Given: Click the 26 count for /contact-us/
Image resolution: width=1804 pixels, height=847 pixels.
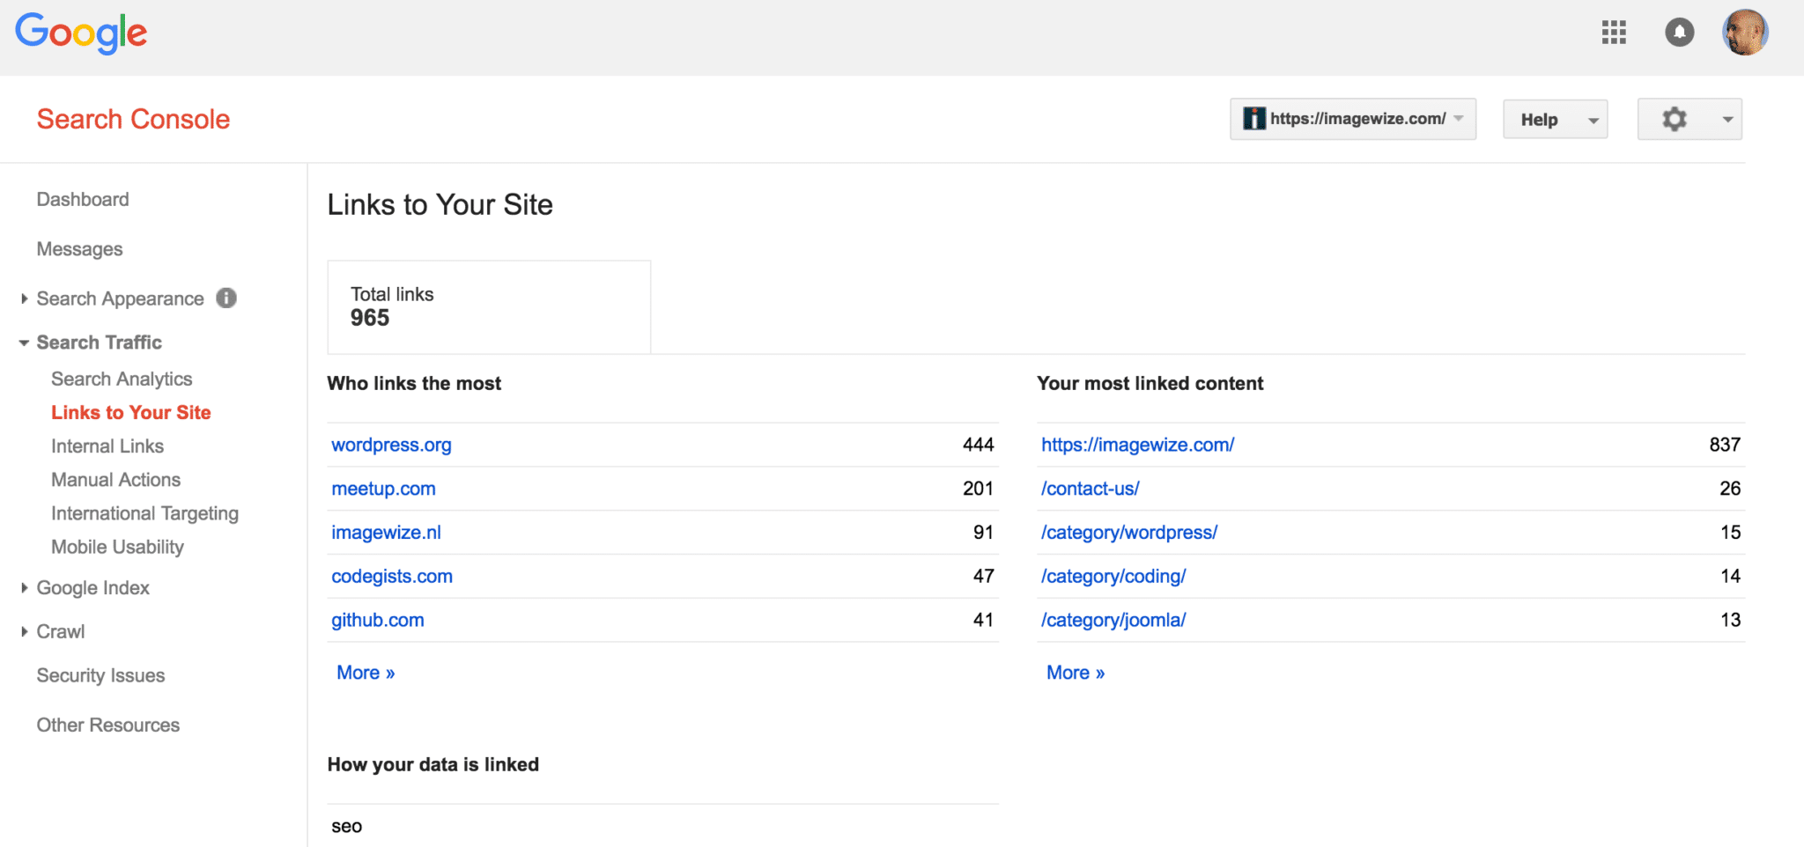Looking at the screenshot, I should pyautogui.click(x=1730, y=489).
